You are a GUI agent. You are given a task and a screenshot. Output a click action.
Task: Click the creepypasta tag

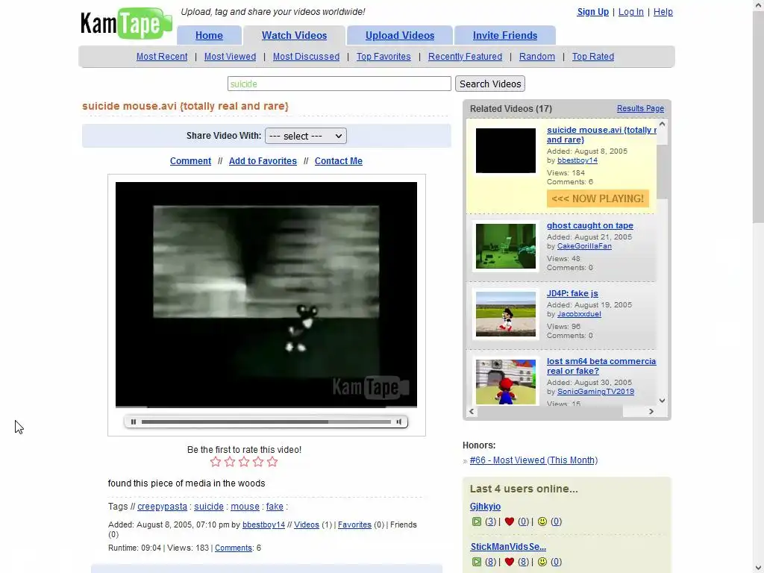(x=162, y=507)
